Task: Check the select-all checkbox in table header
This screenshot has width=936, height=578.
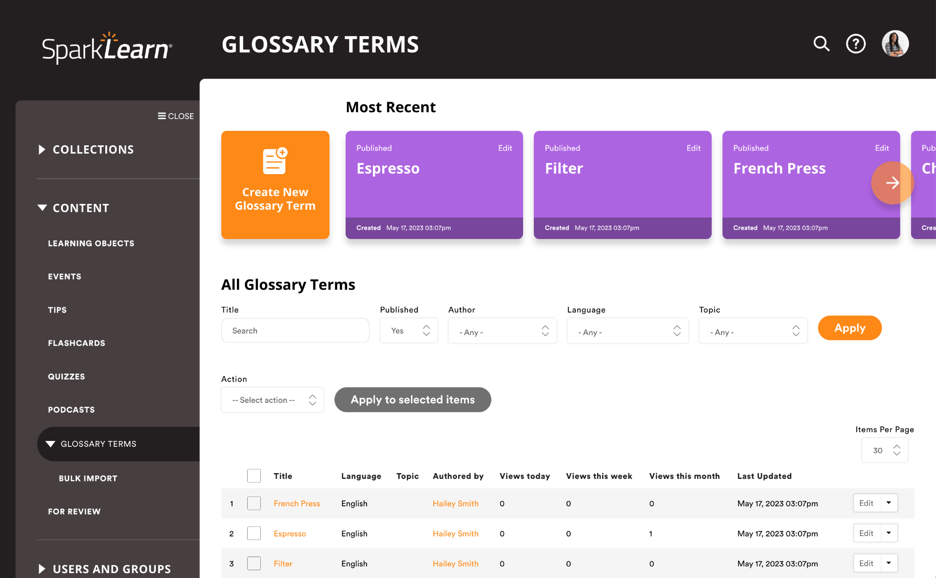Action: [254, 476]
